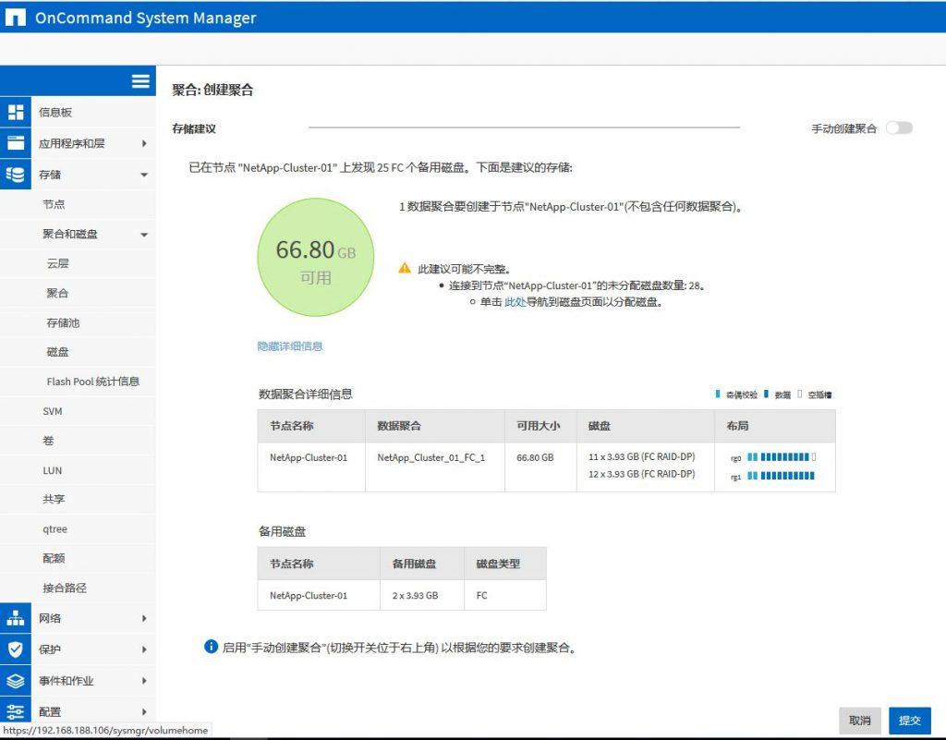Click the rg1 disk layout bar

pyautogui.click(x=782, y=476)
